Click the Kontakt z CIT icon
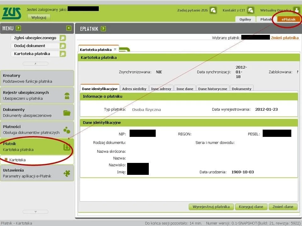This screenshot has width=302, height=226. (250, 10)
